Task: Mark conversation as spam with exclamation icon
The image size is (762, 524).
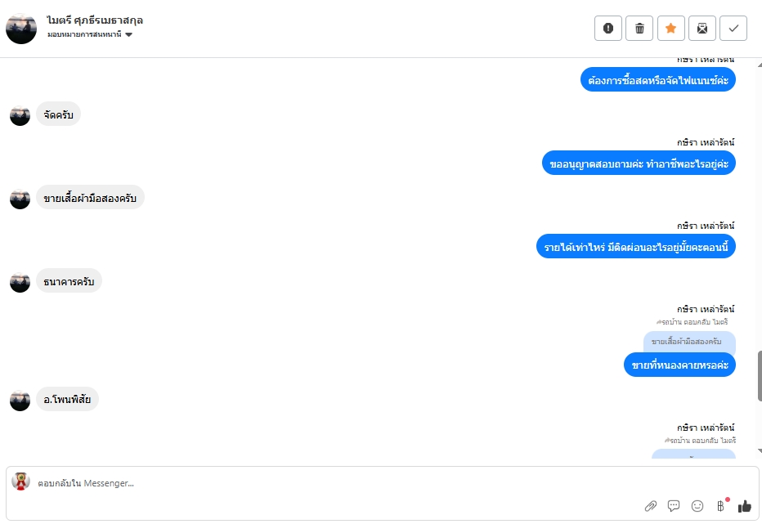Action: pos(607,29)
